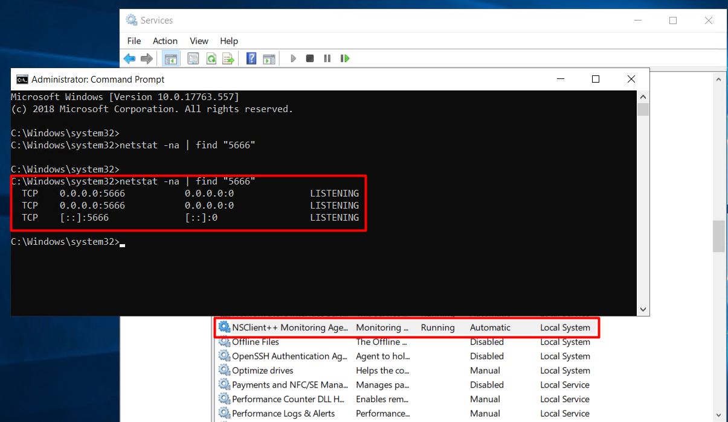Click the Export List toolbar icon
The image size is (728, 422).
[x=228, y=58]
